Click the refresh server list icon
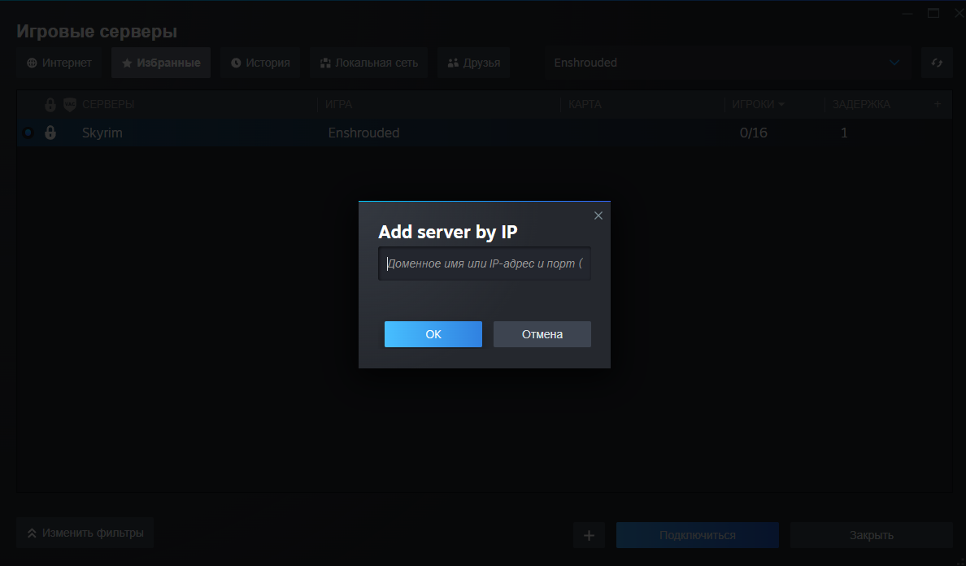The image size is (966, 566). (937, 63)
